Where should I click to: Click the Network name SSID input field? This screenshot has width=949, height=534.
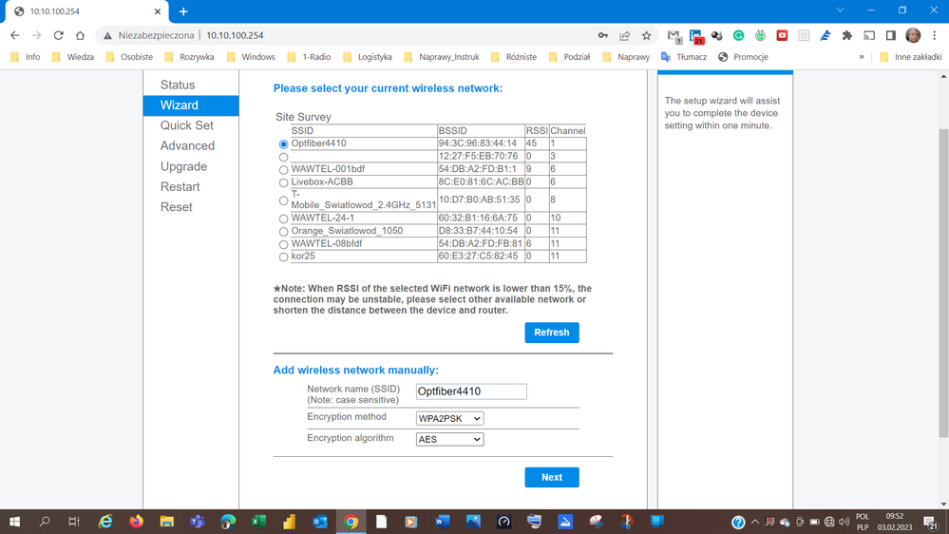click(x=471, y=391)
